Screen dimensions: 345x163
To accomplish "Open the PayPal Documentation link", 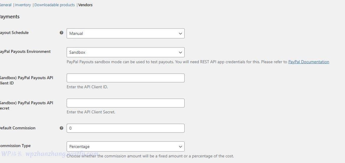I will (308, 62).
